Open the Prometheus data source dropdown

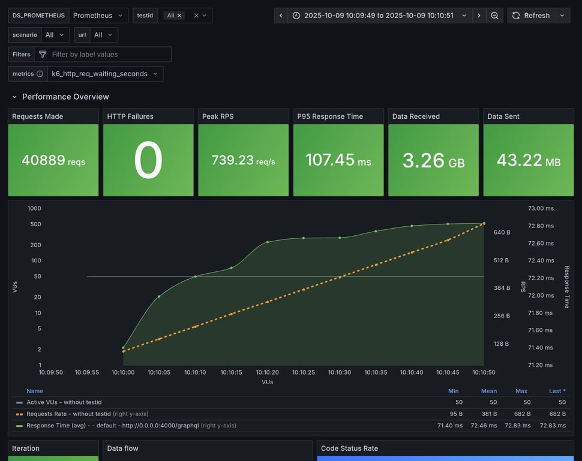tap(98, 16)
